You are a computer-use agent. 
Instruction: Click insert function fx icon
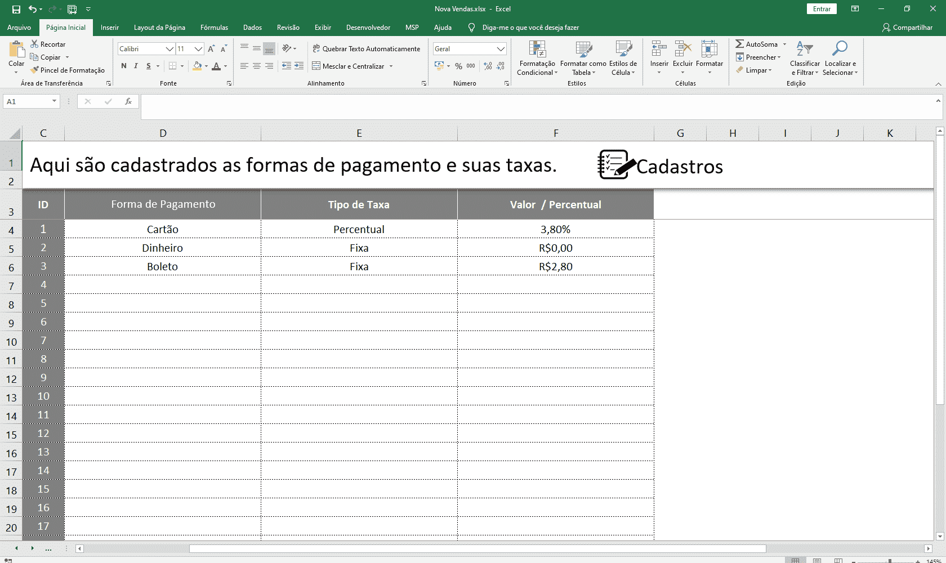tap(128, 101)
